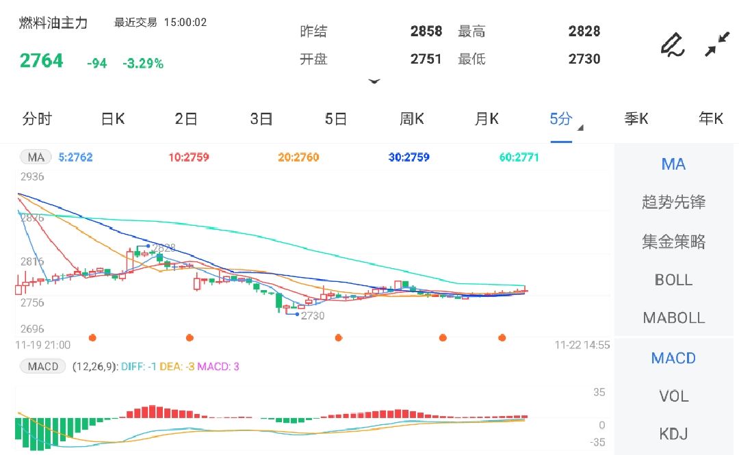739x455 pixels.
Task: Switch main chart overlay to BOLL
Action: click(x=673, y=280)
